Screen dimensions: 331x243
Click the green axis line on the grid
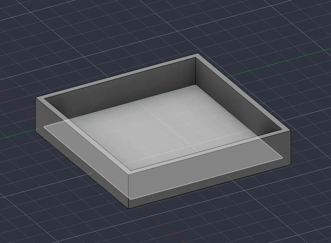tap(279, 62)
